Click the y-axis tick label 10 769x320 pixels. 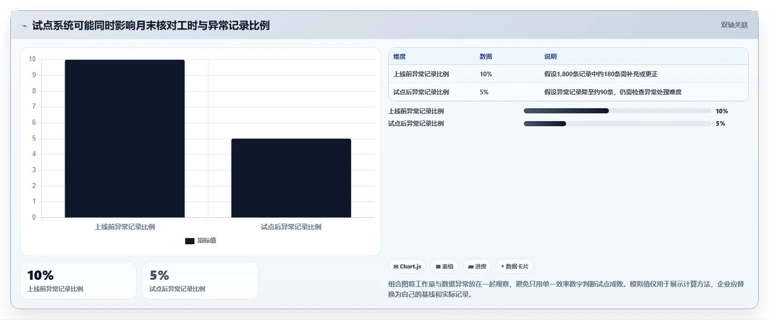click(32, 59)
